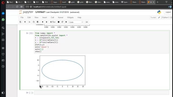Open the File menu

click(x=22, y=18)
